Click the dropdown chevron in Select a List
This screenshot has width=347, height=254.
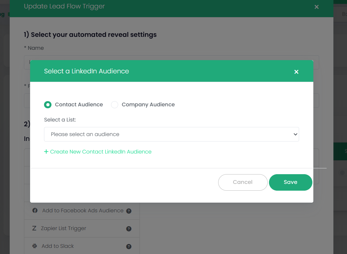[x=295, y=134]
